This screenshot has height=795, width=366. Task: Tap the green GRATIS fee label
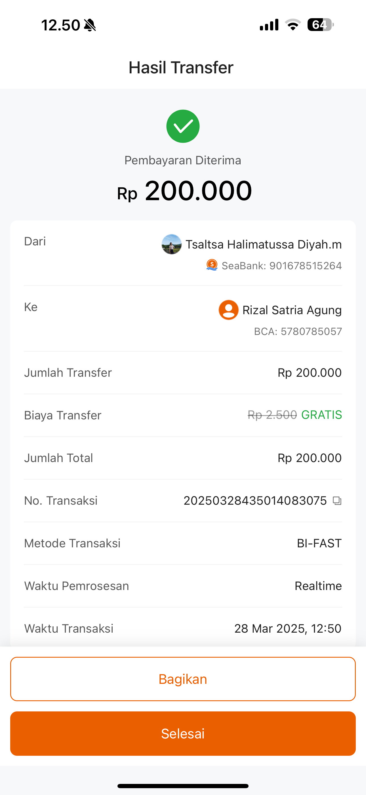click(321, 415)
